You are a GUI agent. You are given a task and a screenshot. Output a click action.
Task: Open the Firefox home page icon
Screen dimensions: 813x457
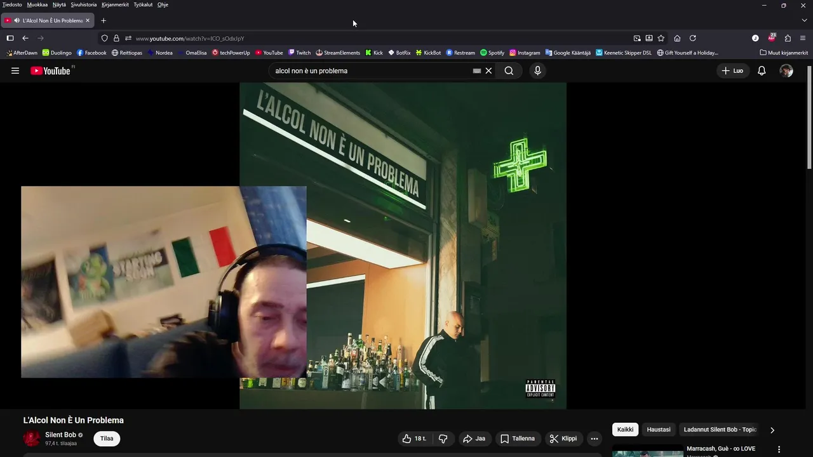pyautogui.click(x=677, y=38)
